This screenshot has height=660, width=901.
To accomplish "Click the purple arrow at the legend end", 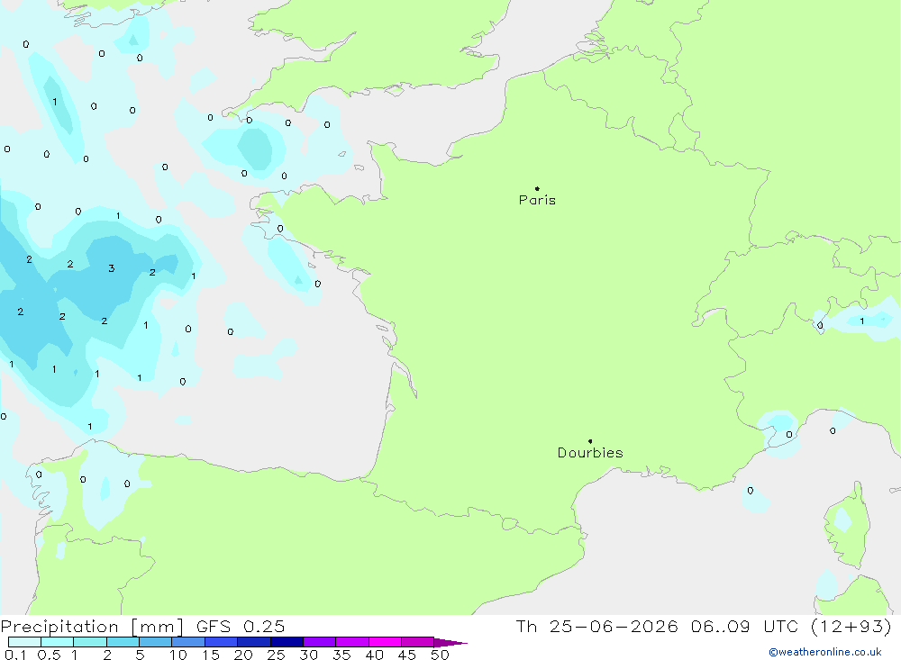I will click(x=450, y=643).
